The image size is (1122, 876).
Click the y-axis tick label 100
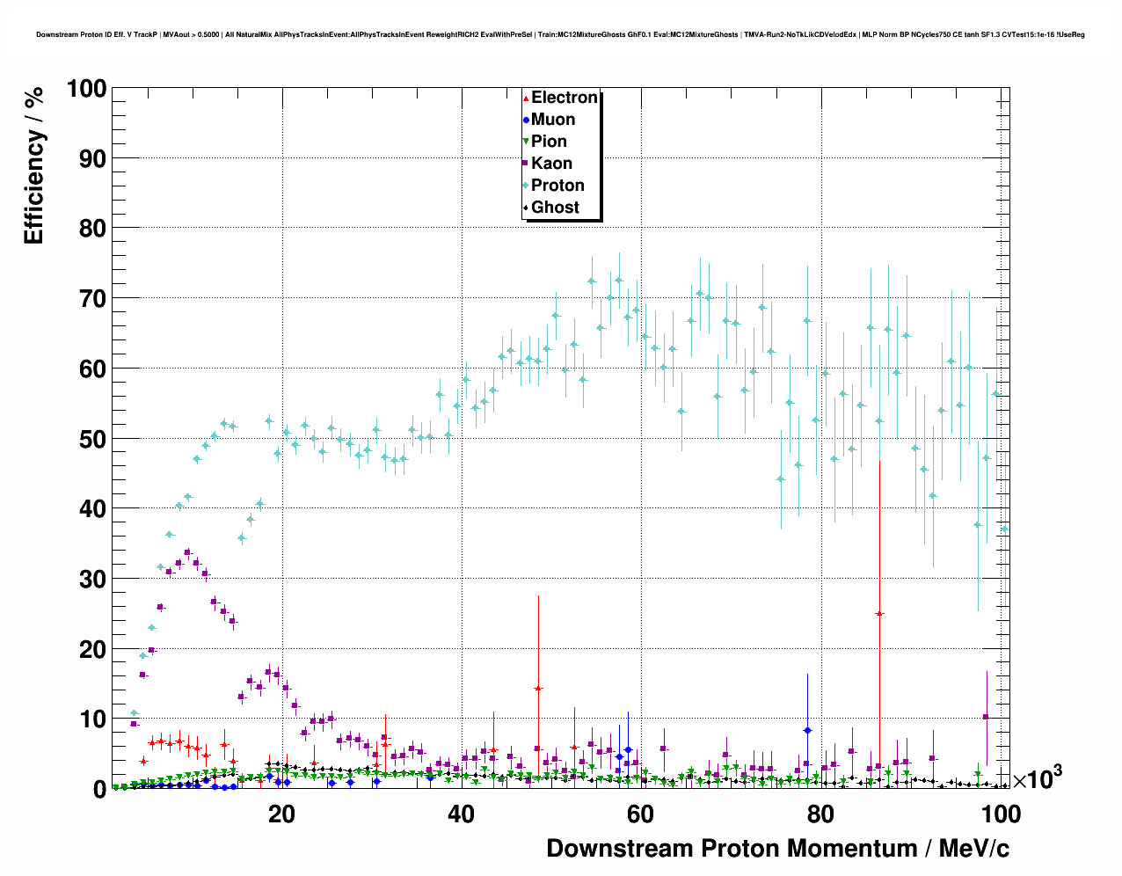click(86, 89)
